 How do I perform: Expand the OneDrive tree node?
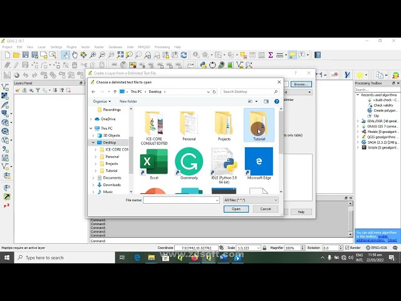point(91,119)
